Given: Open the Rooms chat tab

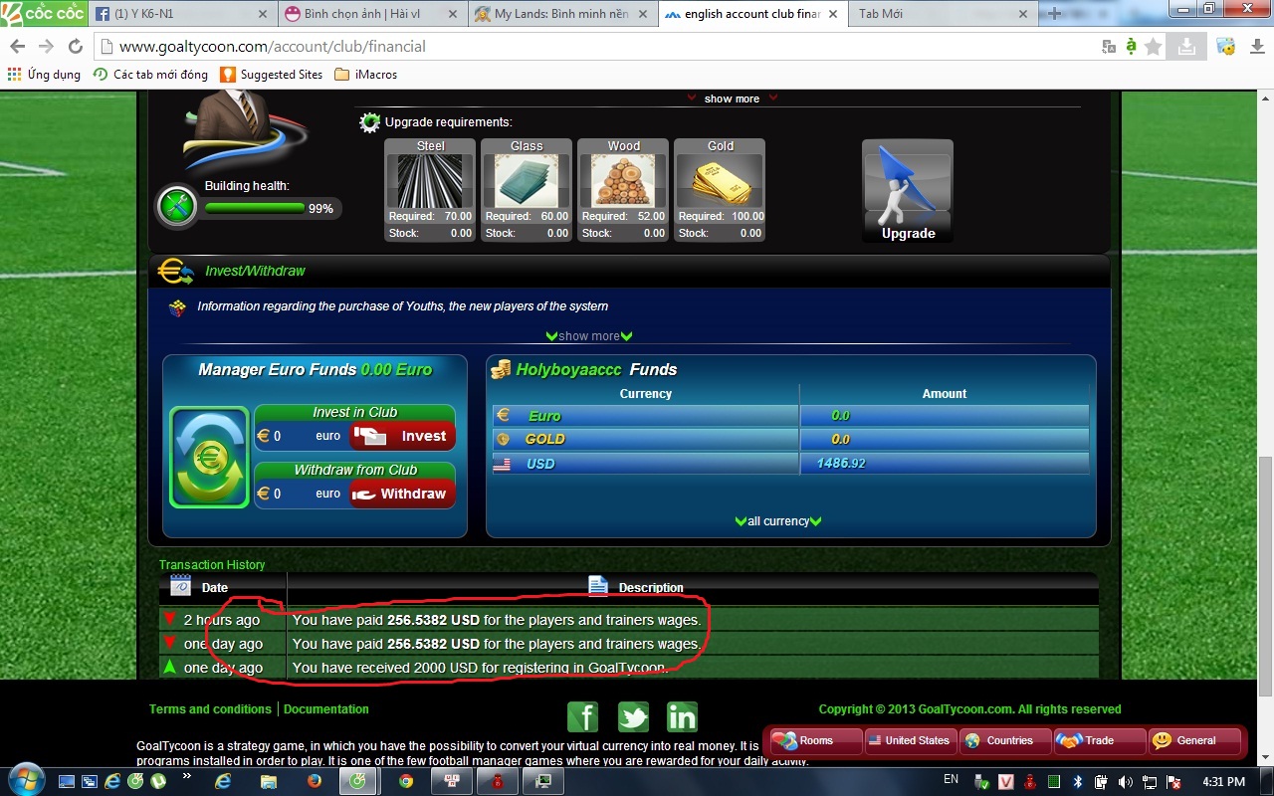Looking at the screenshot, I should 816,740.
